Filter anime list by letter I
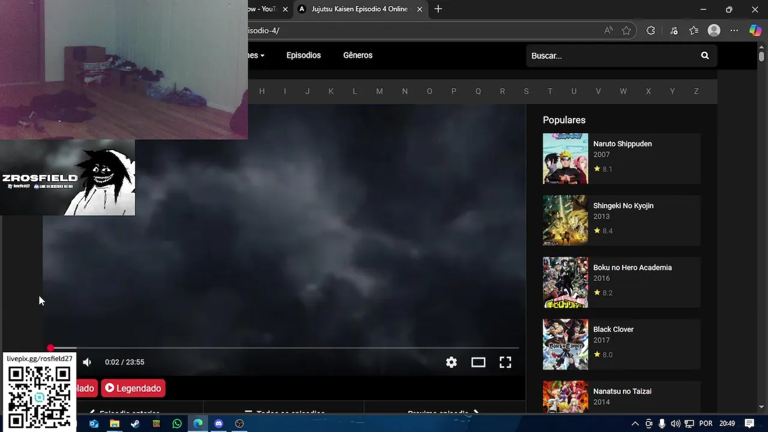 (x=284, y=91)
